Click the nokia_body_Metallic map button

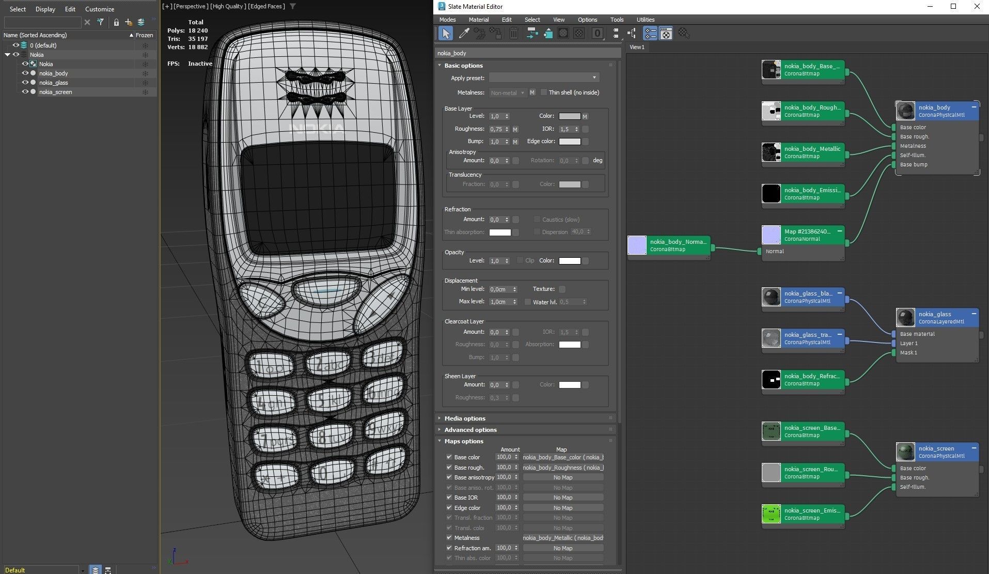(563, 538)
